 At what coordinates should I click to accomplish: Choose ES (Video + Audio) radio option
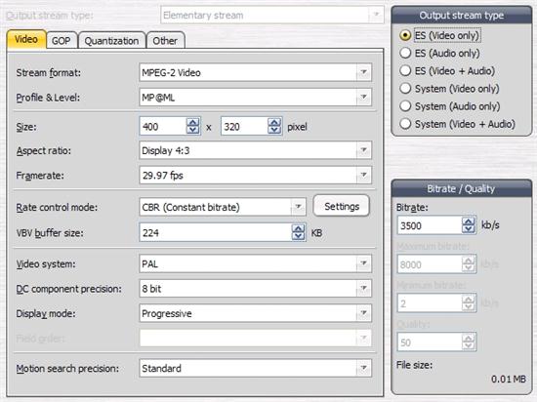[447, 71]
